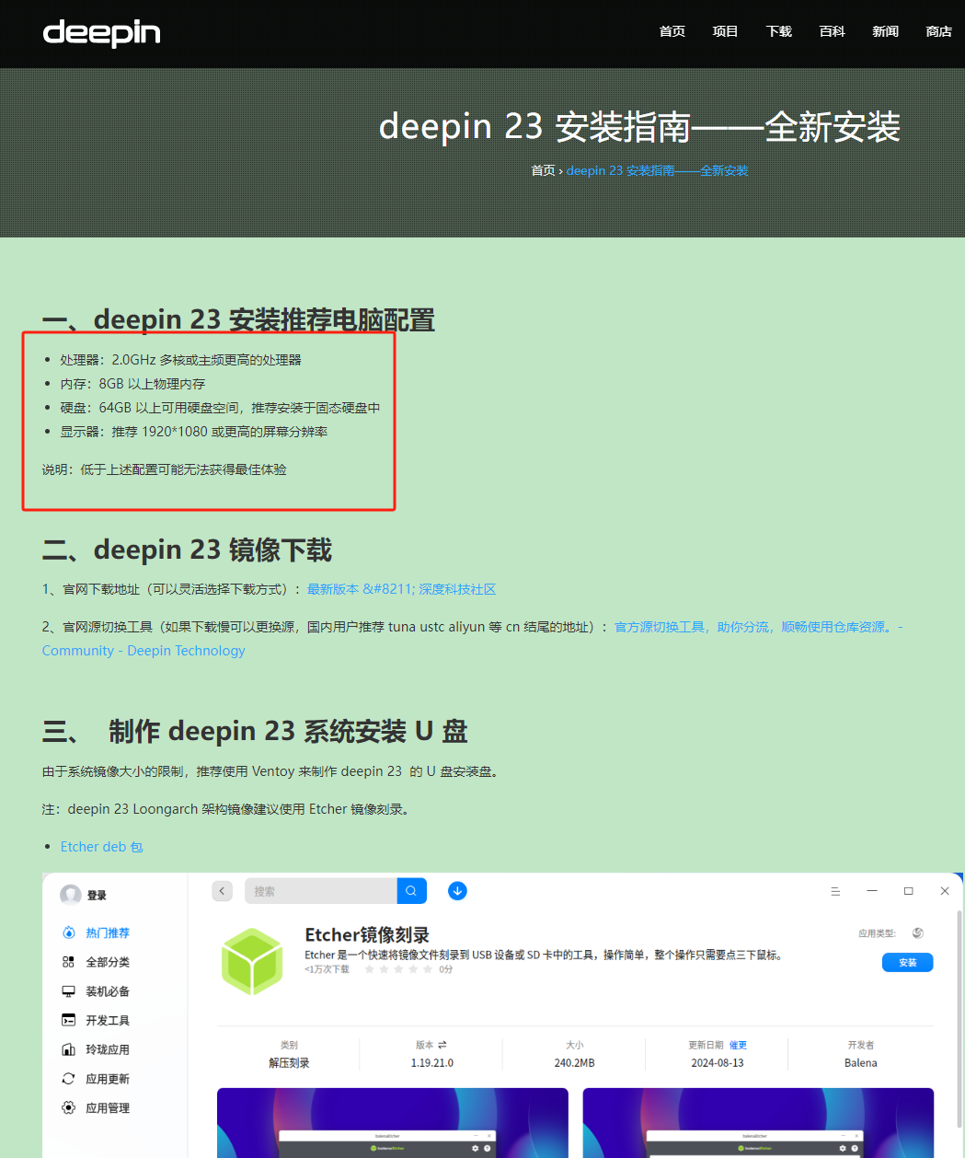Click the 显示器 1920*1080 requirement line

click(x=194, y=432)
